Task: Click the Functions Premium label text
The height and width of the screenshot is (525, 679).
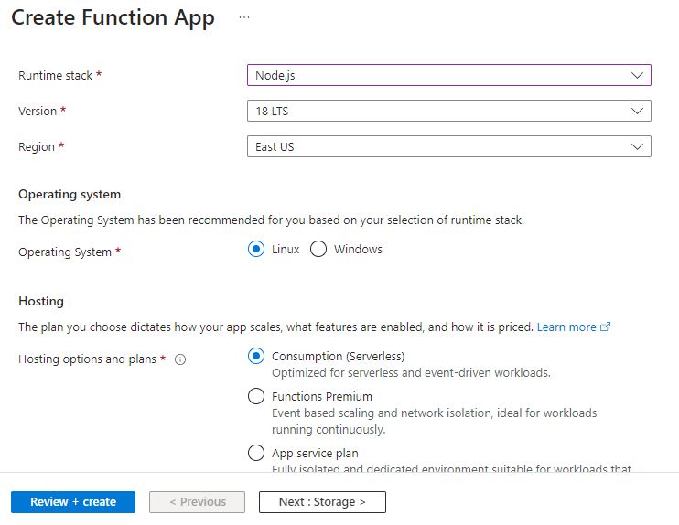Action: click(322, 397)
